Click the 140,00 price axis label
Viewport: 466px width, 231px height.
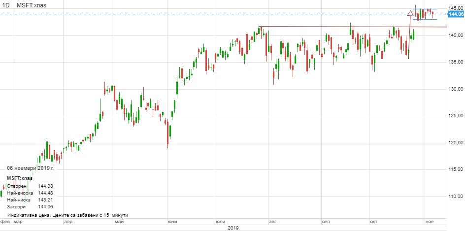pyautogui.click(x=456, y=35)
